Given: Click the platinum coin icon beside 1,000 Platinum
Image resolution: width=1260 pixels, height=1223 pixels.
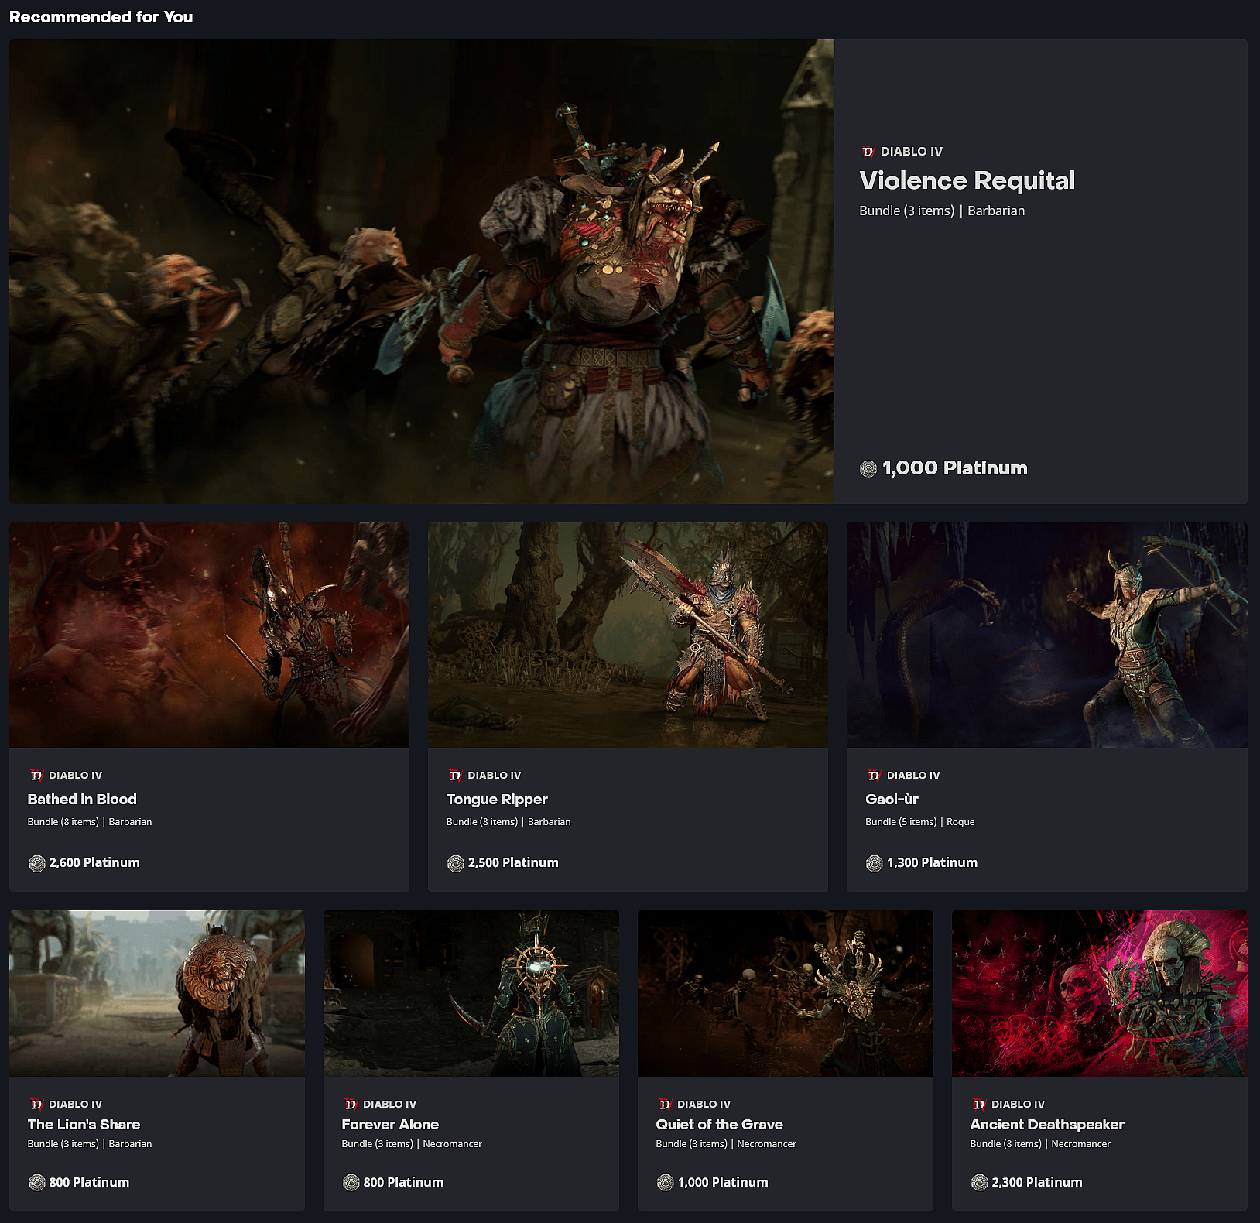Looking at the screenshot, I should point(867,468).
